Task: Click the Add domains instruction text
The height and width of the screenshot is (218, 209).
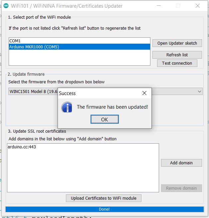Action: [63, 139]
